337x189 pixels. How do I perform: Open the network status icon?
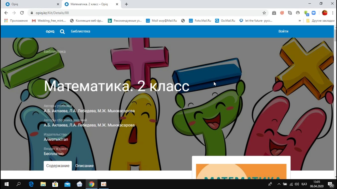291,184
